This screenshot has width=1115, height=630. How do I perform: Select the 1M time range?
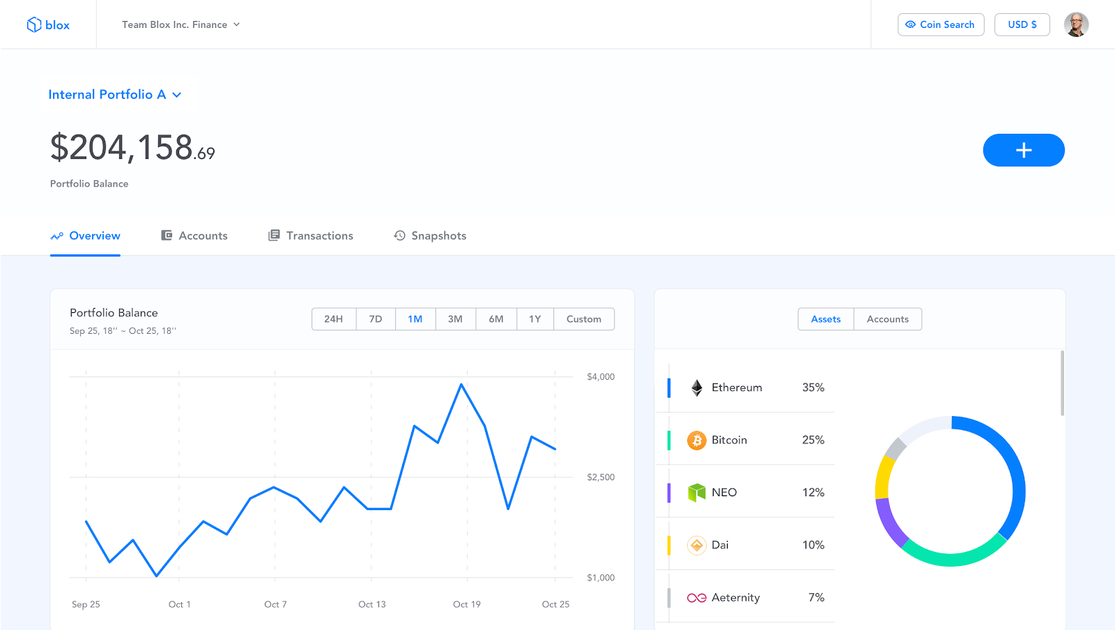[x=415, y=319]
